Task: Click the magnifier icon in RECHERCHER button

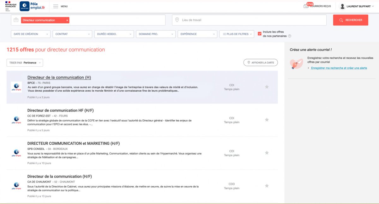Action: (341, 20)
